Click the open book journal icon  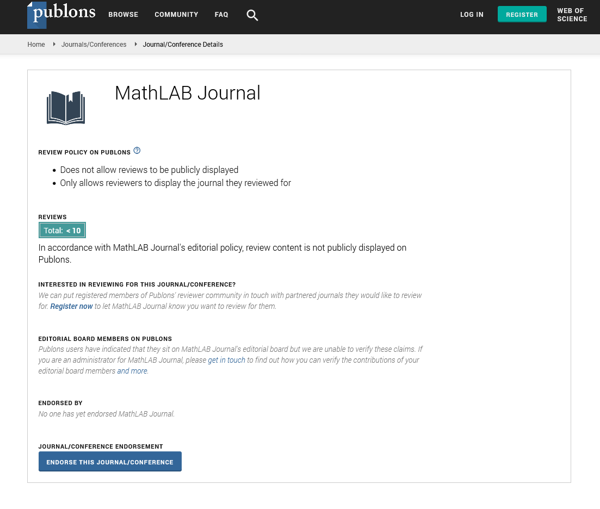(66, 108)
